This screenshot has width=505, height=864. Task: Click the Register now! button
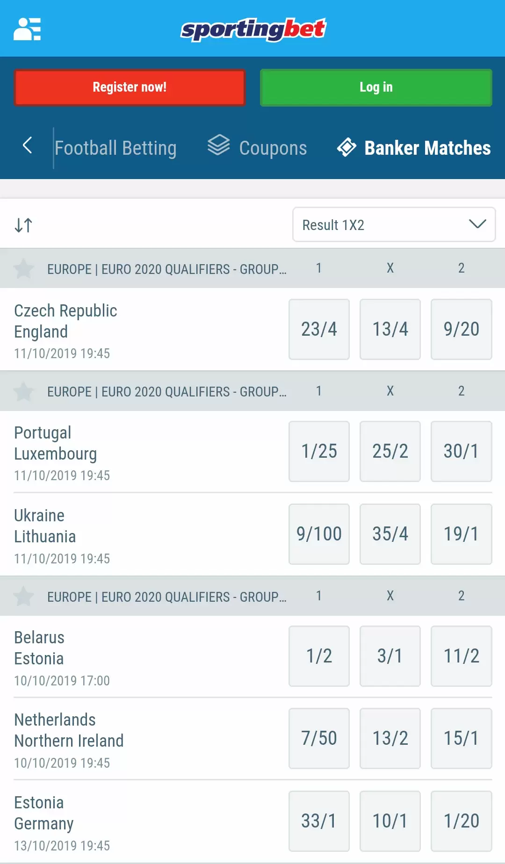130,87
